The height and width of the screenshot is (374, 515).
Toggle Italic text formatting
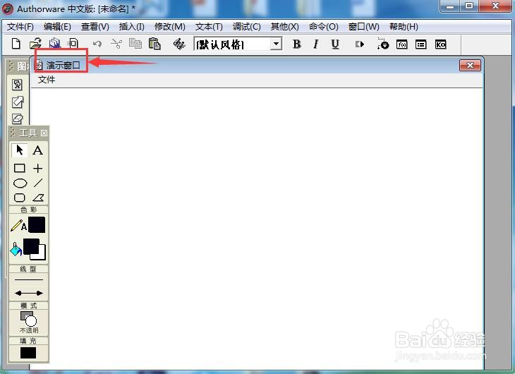coord(315,44)
